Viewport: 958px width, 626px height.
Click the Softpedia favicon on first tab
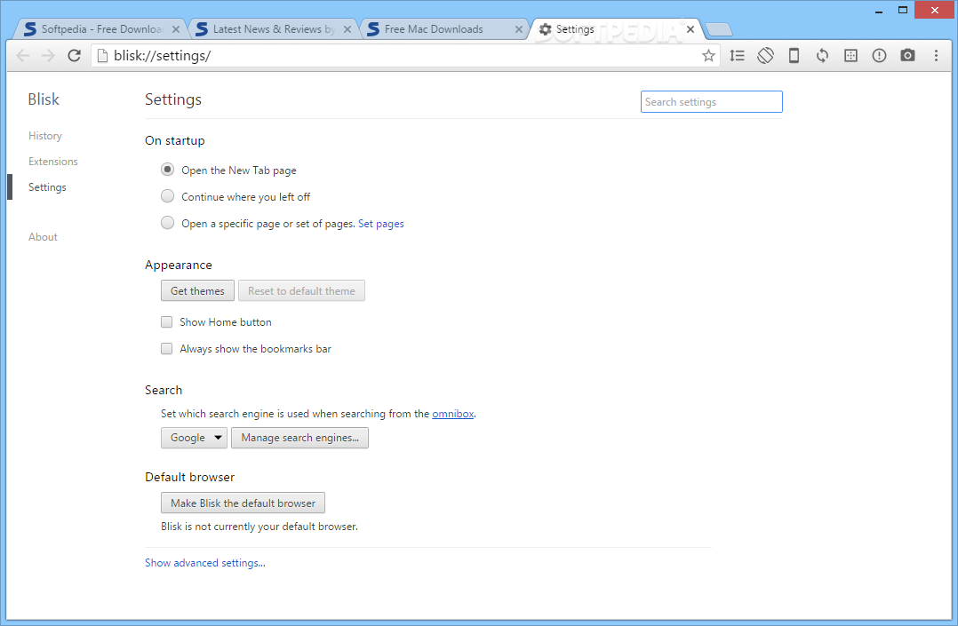[30, 29]
